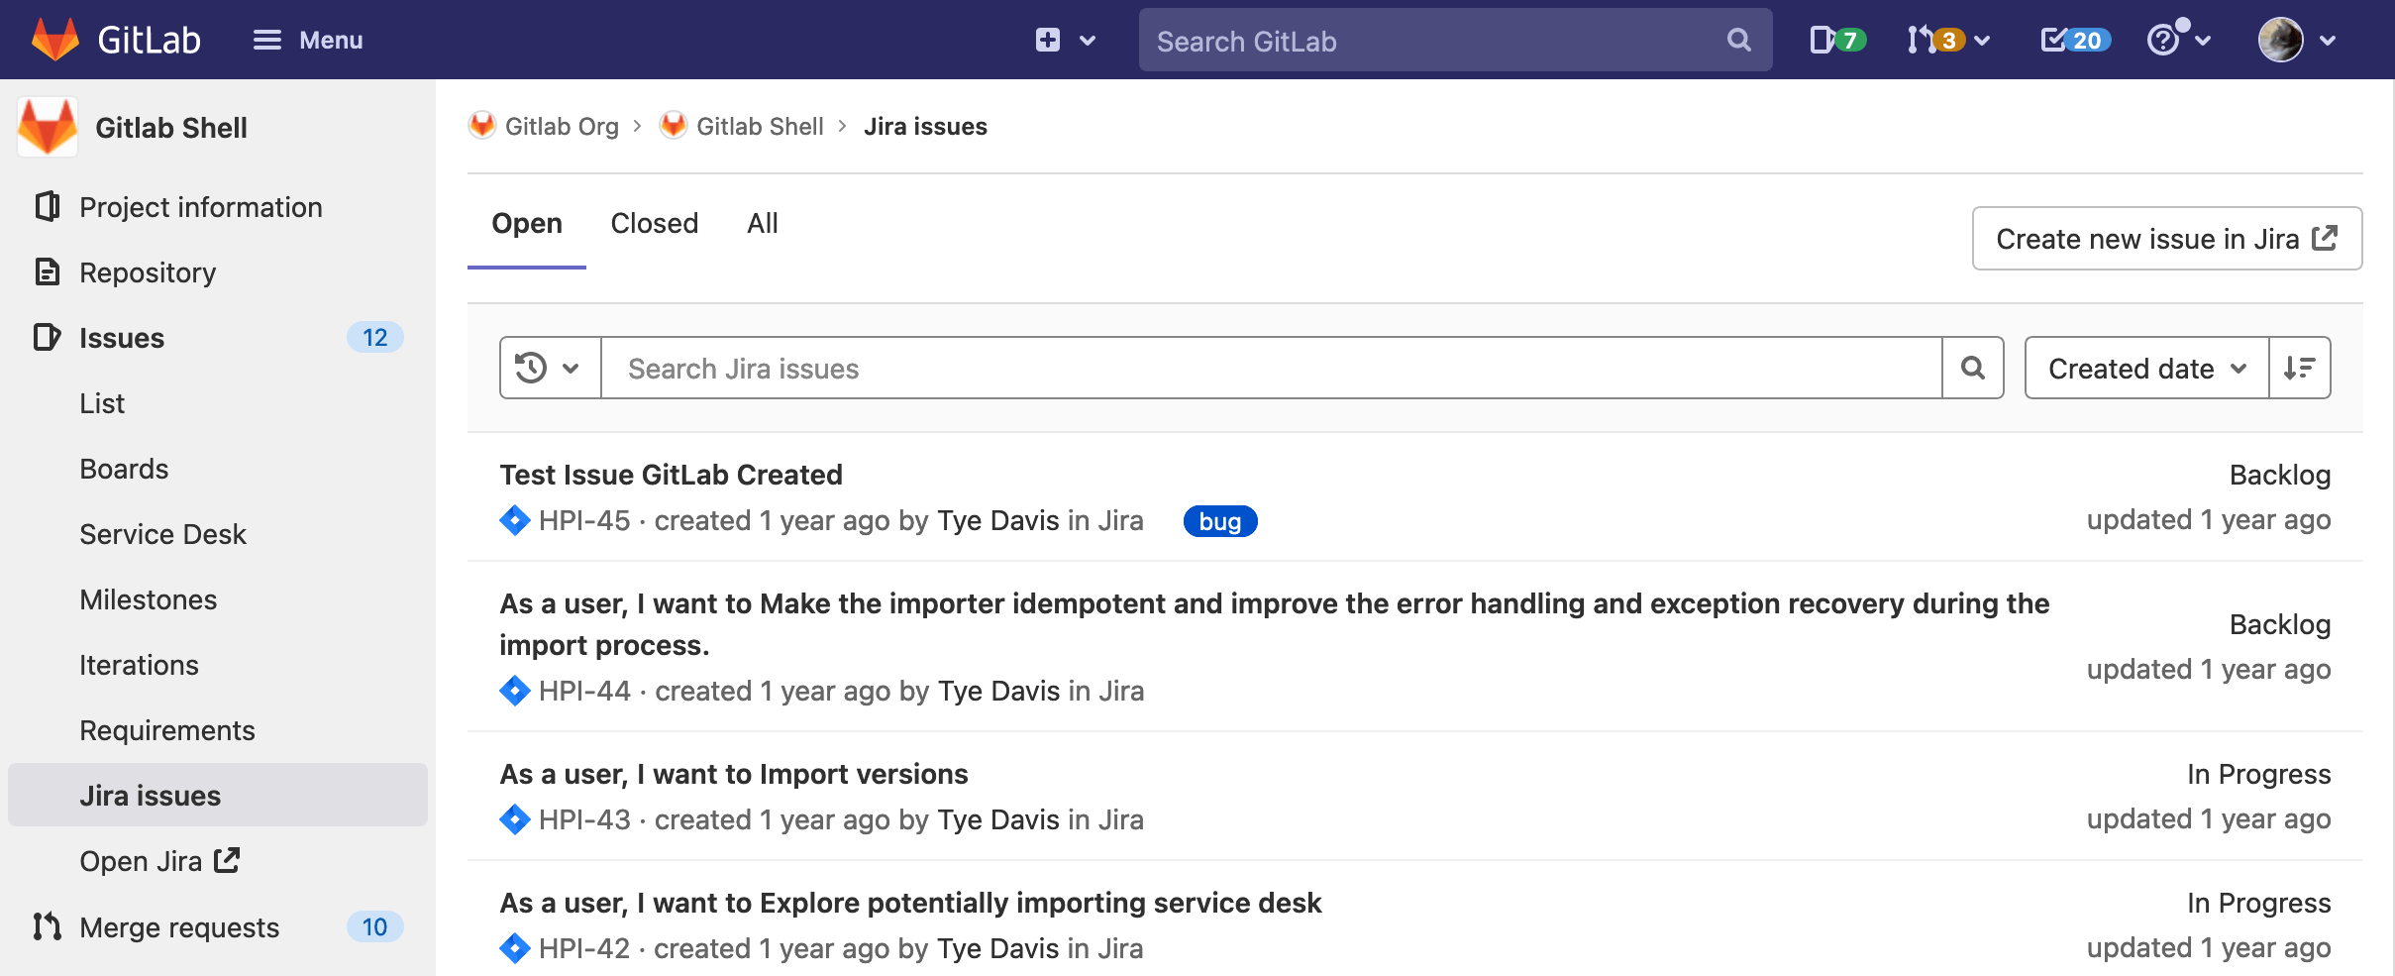
Task: Click Create new issue in Jira
Action: pos(2166,238)
